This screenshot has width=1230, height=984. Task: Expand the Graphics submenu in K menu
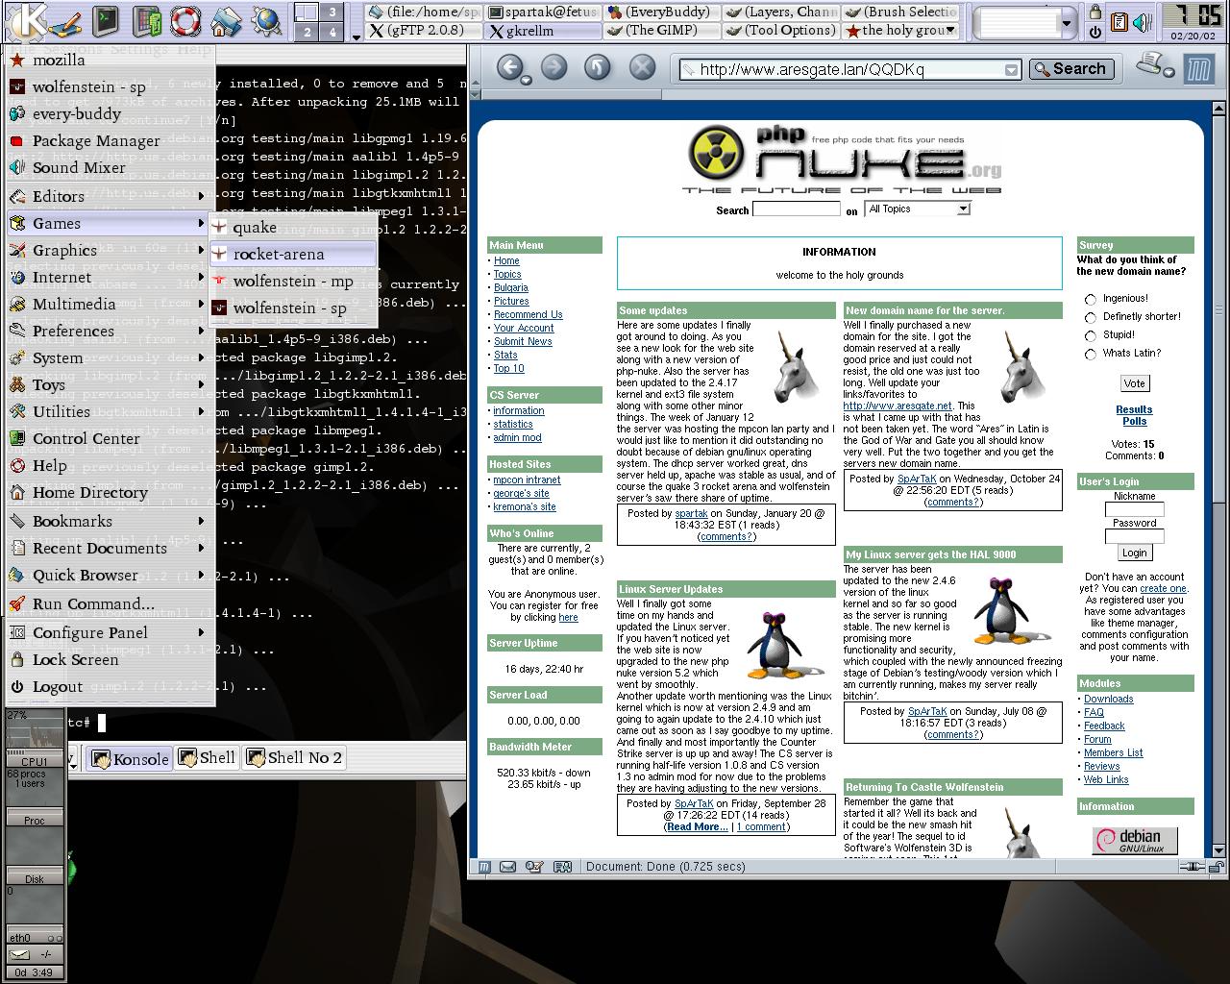click(111, 250)
